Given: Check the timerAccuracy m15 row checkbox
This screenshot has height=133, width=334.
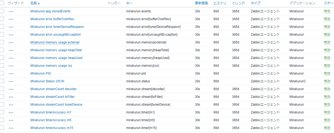Looking at the screenshot, I should [x=2, y=128].
